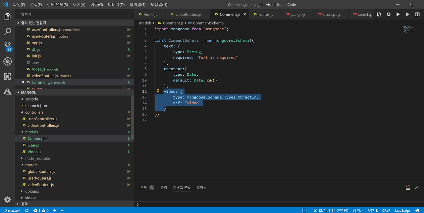Click the JavaScript language mode in status bar
Screen dimensions: 424x213
tap(402, 210)
